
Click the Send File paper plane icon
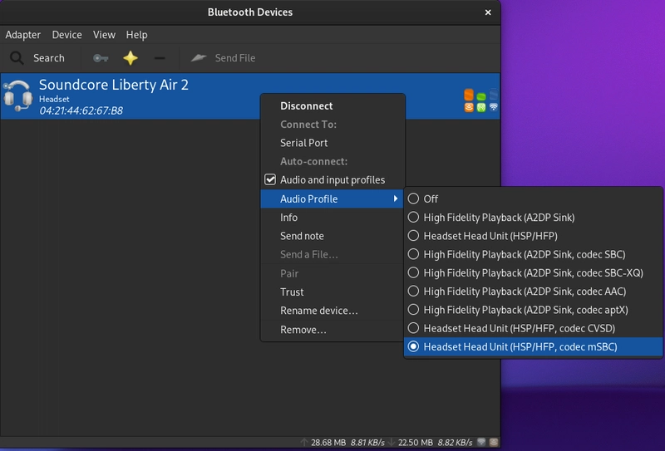199,57
